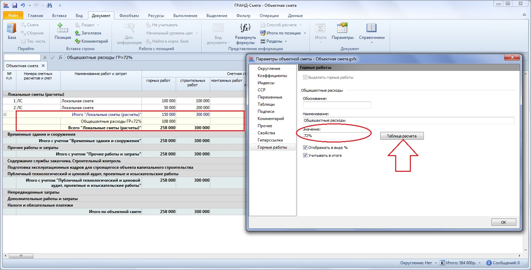Click the Save icon in quick access toolbar

coord(14,5)
